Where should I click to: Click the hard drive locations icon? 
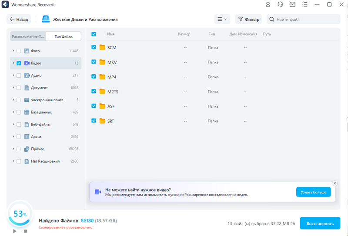46,19
